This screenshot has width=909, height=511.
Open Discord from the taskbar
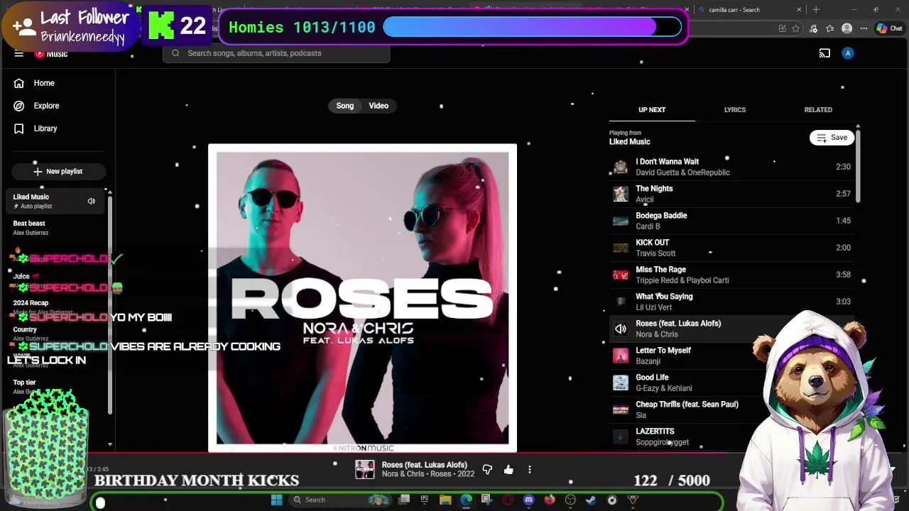coord(528,500)
